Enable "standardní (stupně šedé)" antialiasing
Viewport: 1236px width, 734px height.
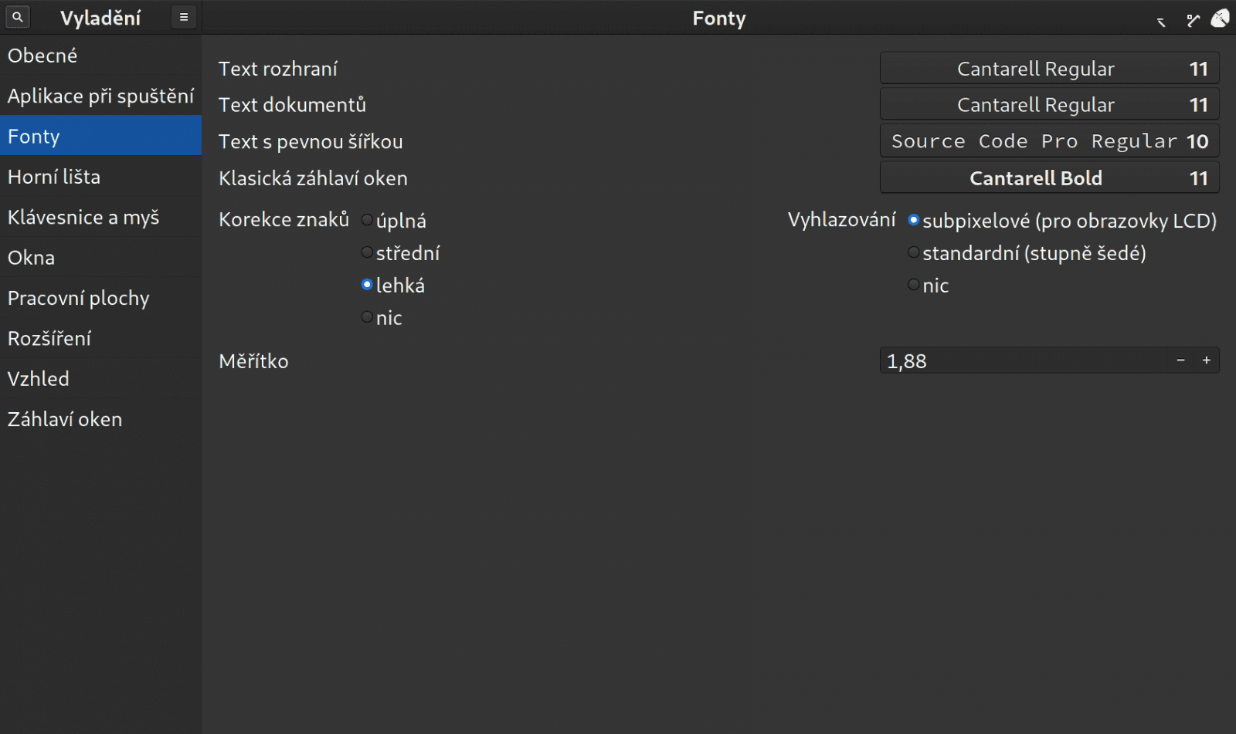click(x=914, y=253)
